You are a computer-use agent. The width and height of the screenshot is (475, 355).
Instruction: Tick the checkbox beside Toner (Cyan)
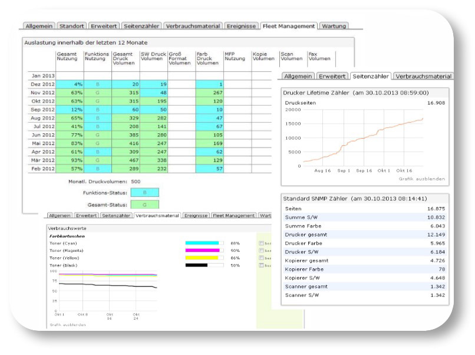click(x=261, y=243)
